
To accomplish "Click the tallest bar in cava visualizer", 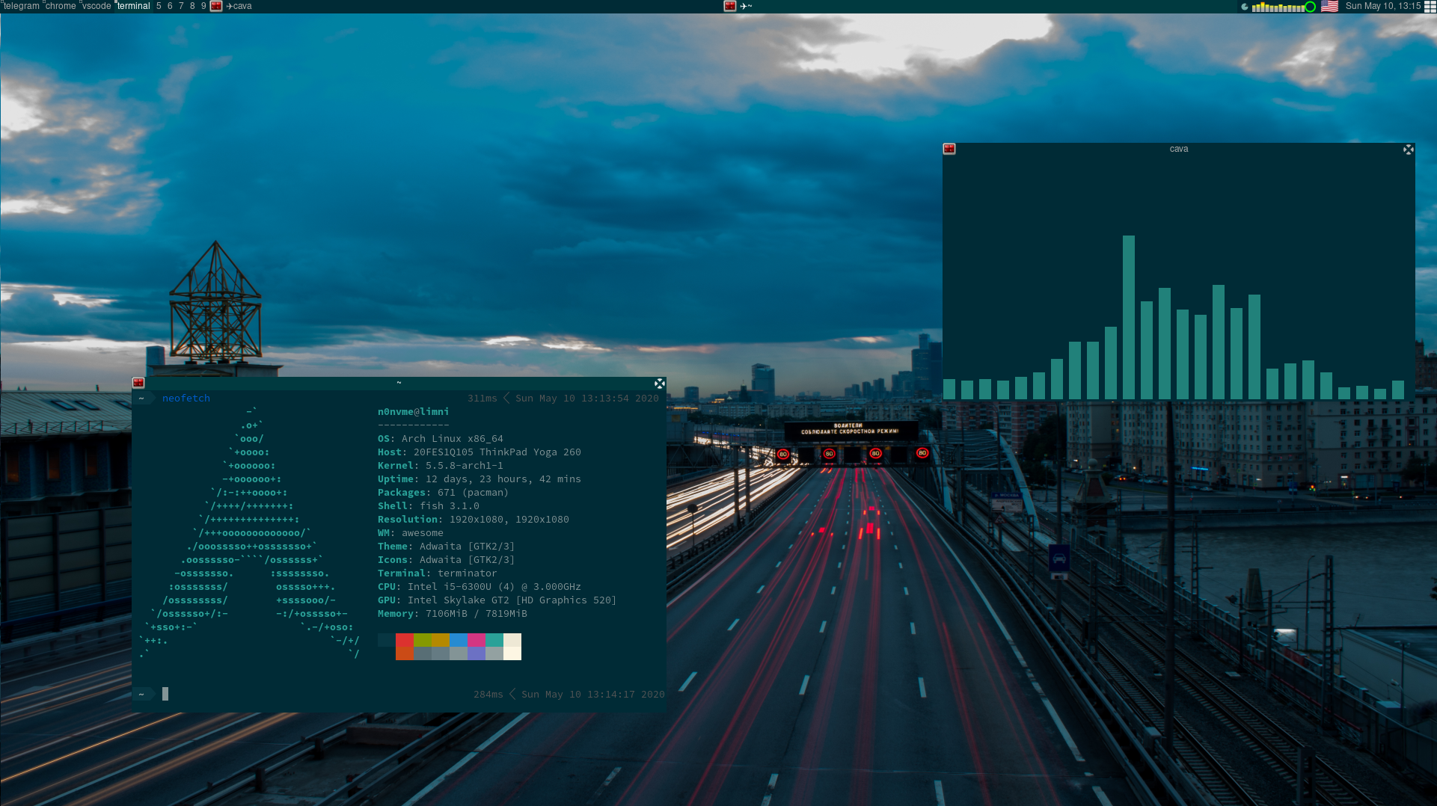I will tap(1129, 317).
